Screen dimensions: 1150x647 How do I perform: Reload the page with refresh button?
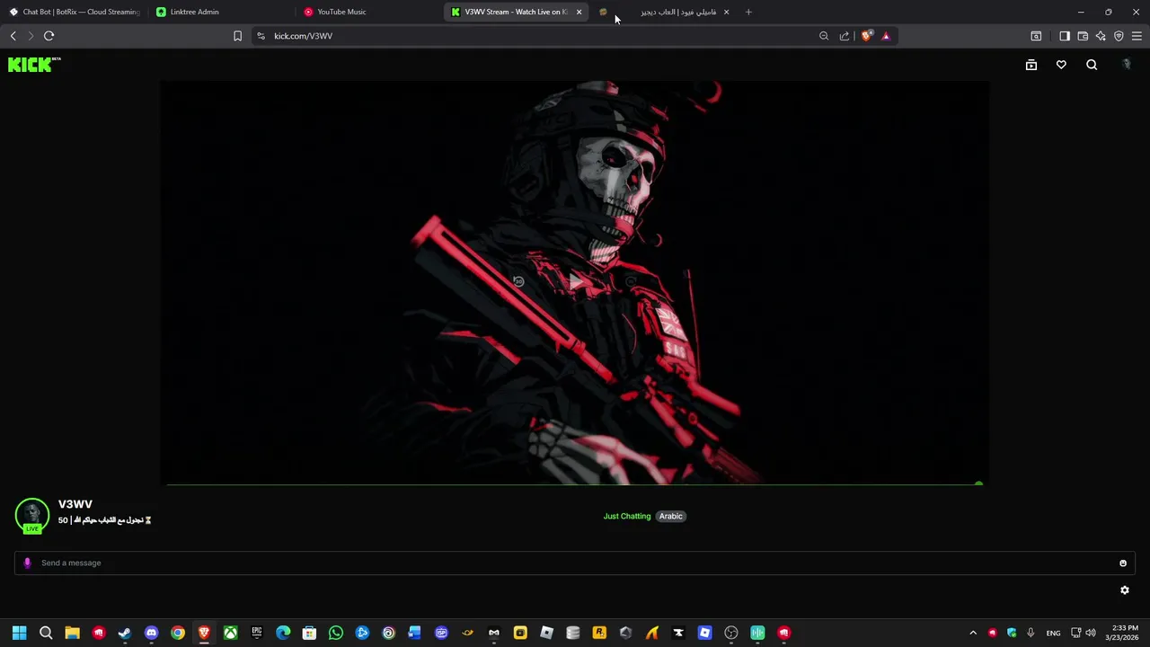click(x=49, y=36)
